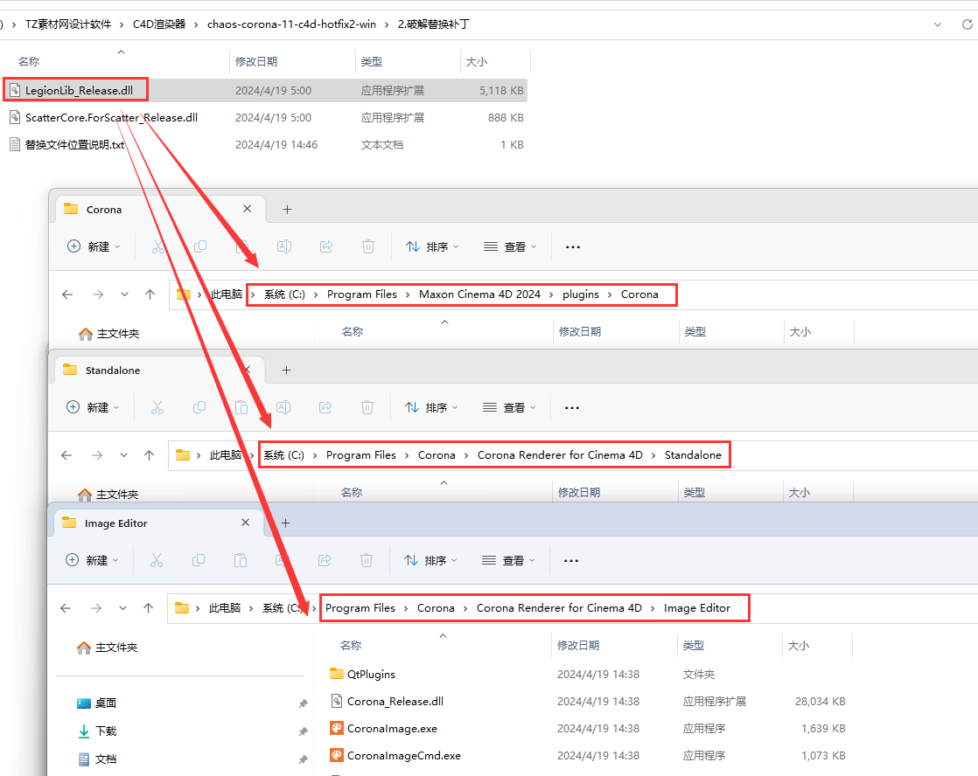Image resolution: width=978 pixels, height=776 pixels.
Task: Go up one level in the Corona window
Action: [150, 294]
